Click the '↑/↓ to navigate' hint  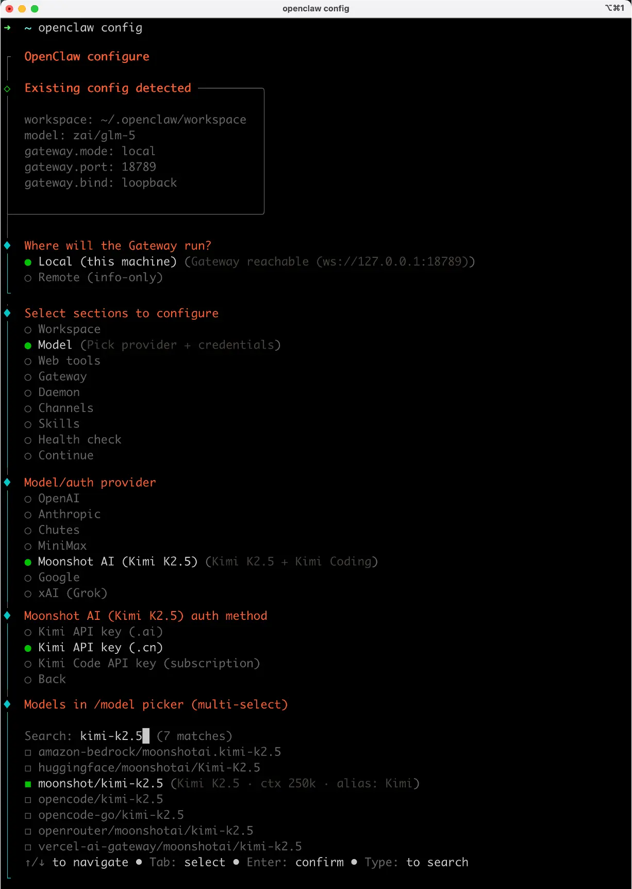(76, 863)
